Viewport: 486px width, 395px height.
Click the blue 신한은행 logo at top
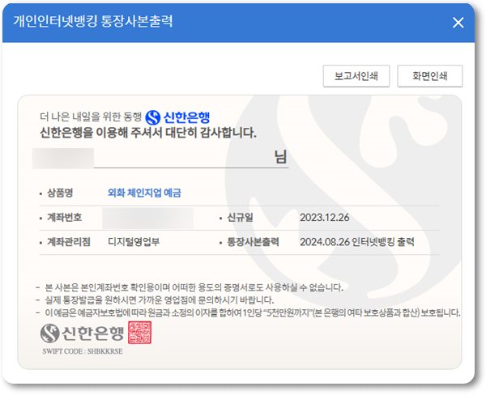click(177, 117)
